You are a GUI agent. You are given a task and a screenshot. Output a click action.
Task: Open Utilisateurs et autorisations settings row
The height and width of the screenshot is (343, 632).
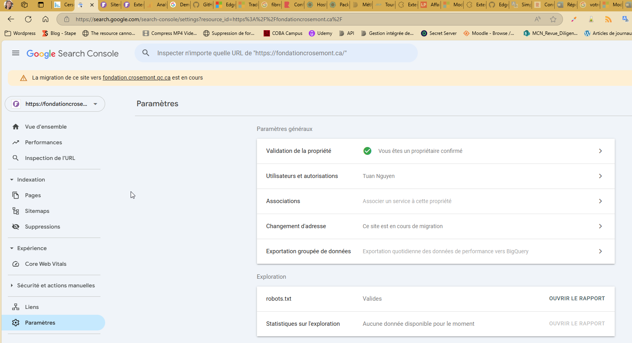[x=435, y=176]
